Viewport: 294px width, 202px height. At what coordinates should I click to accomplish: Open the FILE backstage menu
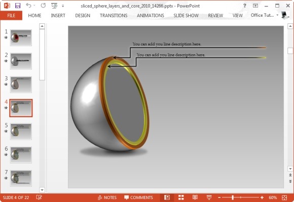[x=11, y=15]
